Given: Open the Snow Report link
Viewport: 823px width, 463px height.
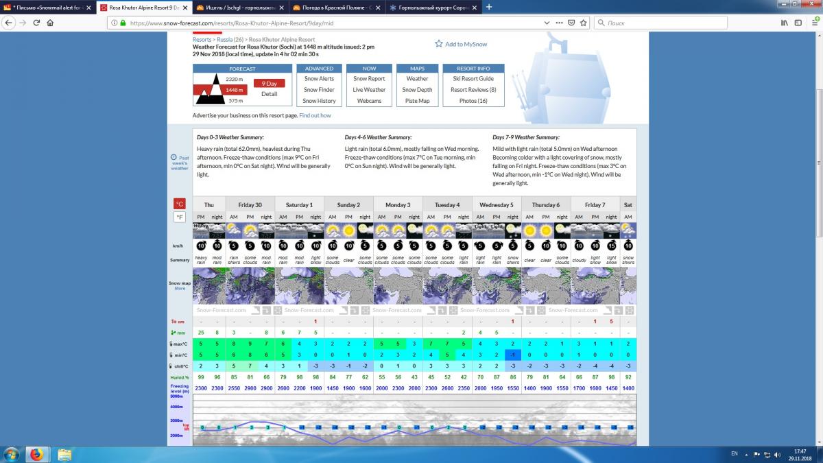Looking at the screenshot, I should click(x=369, y=79).
